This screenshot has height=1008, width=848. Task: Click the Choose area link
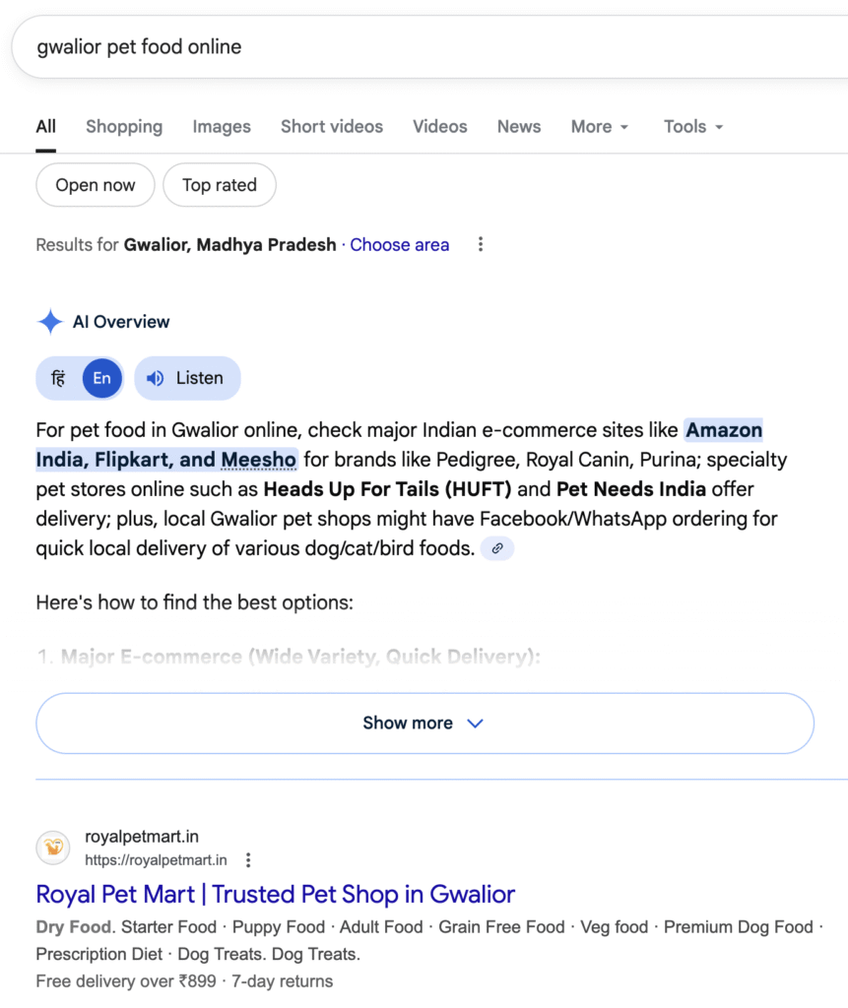(400, 245)
